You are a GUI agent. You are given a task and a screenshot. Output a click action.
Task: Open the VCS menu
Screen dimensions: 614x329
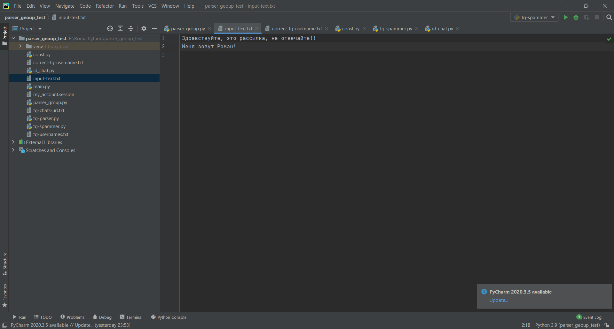tap(153, 6)
